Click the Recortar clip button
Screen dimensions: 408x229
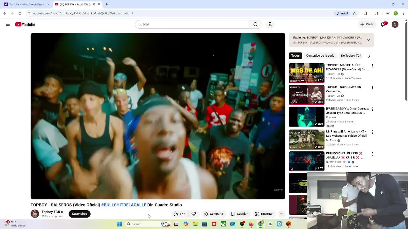[x=264, y=214]
